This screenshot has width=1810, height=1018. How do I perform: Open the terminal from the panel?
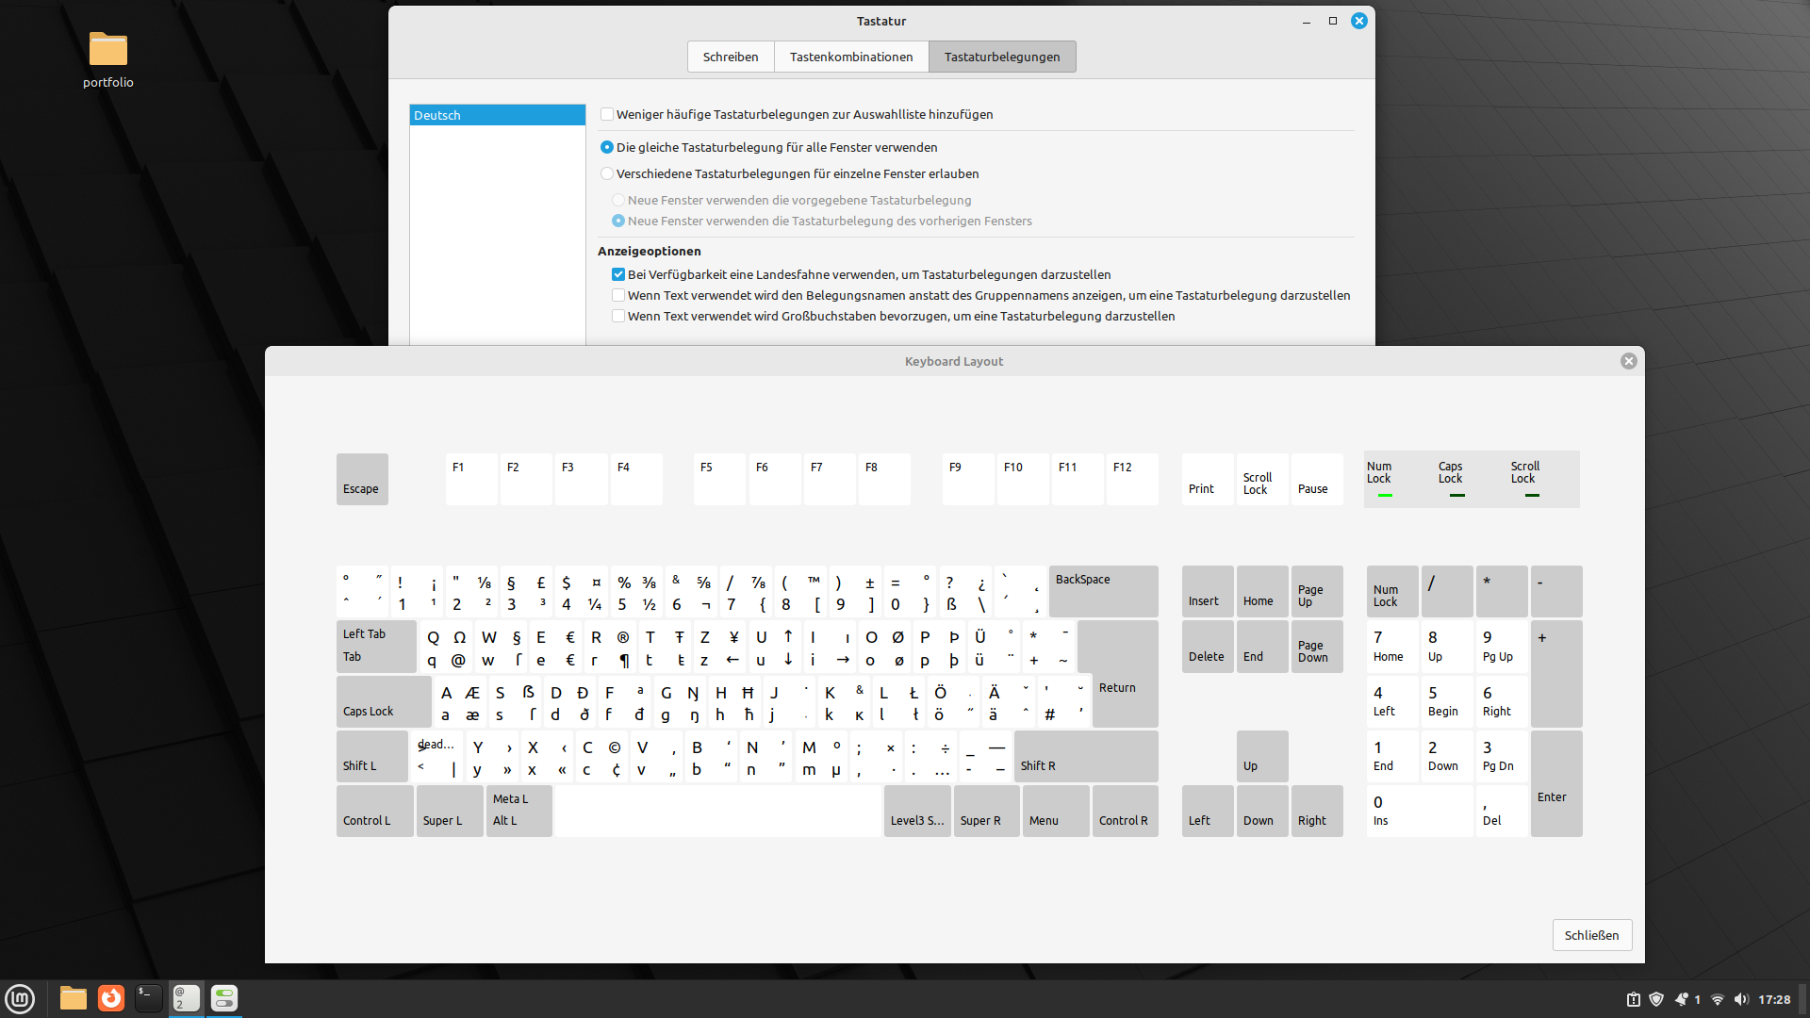[148, 998]
